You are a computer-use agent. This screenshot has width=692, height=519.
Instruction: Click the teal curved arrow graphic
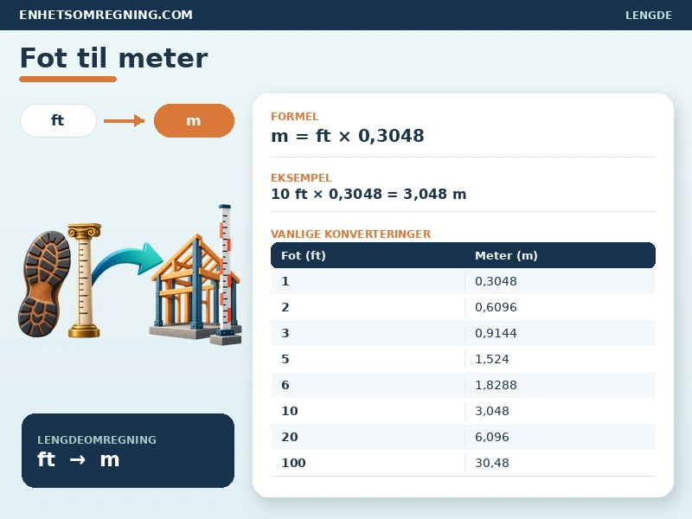[125, 263]
